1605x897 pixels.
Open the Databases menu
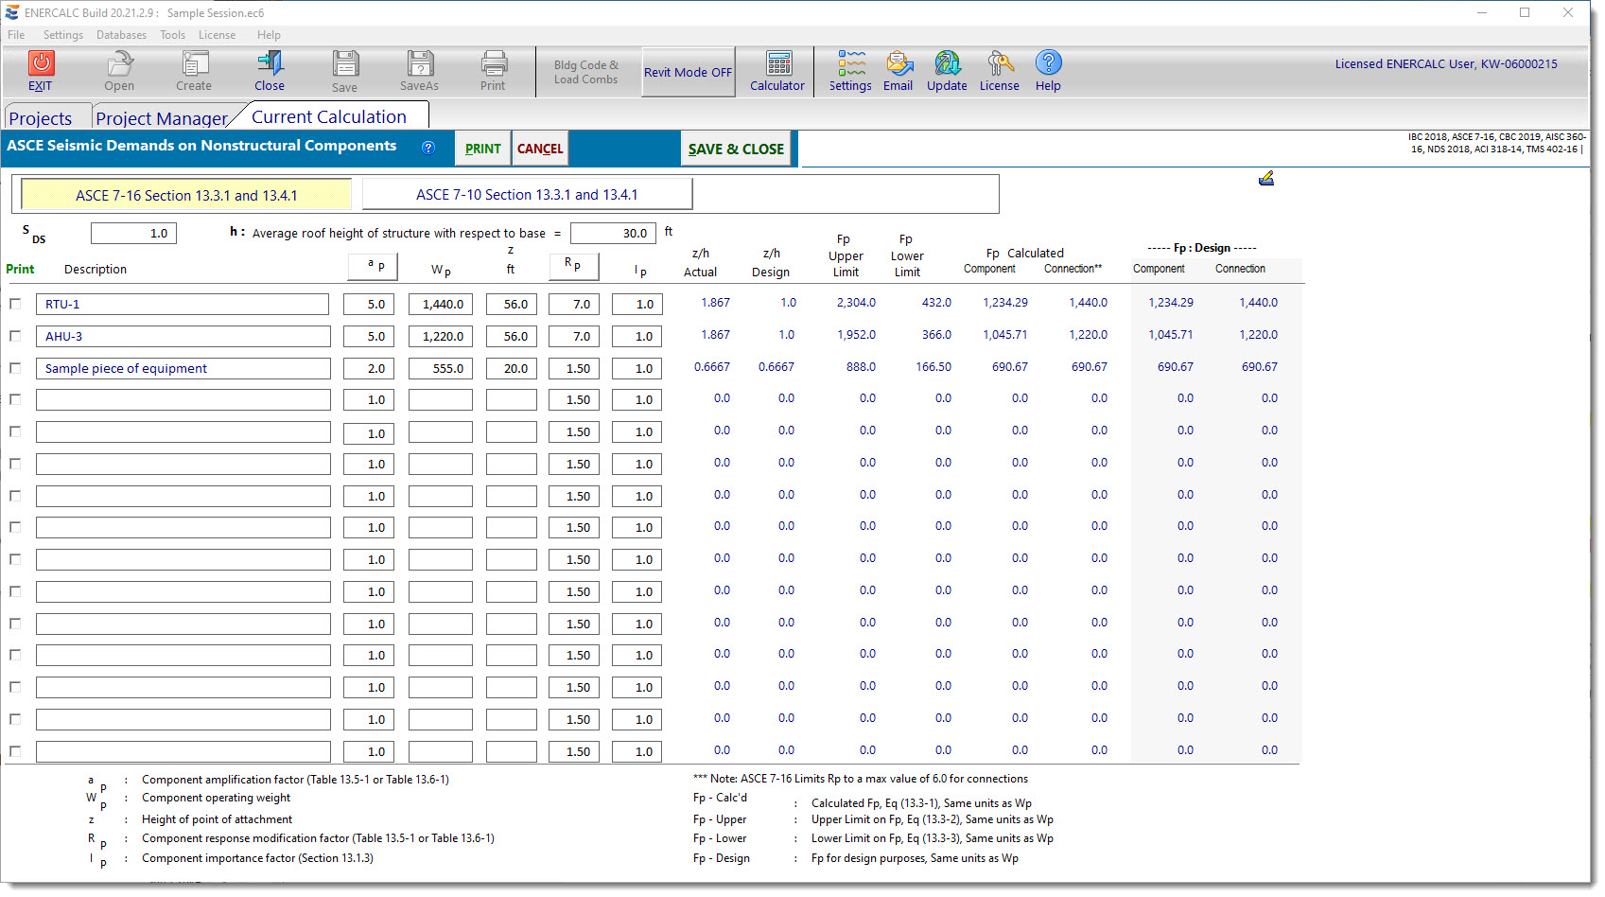click(121, 35)
